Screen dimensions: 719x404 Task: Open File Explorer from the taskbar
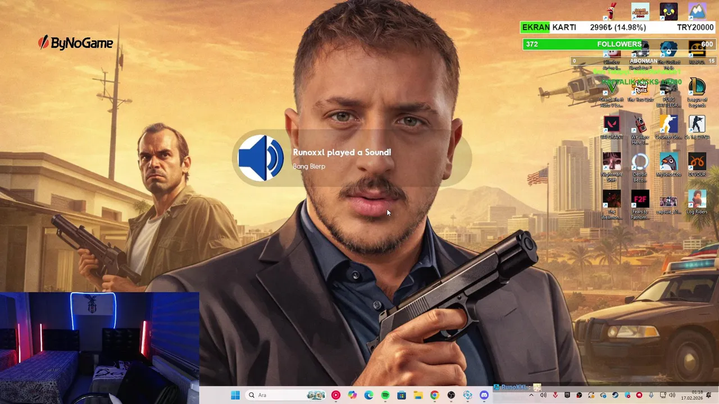click(x=418, y=395)
